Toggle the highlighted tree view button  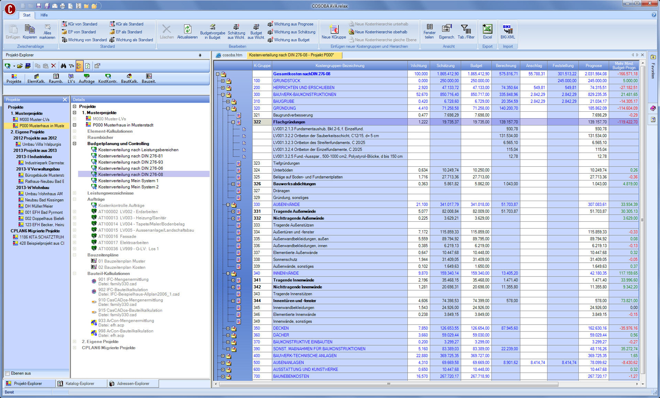click(79, 66)
